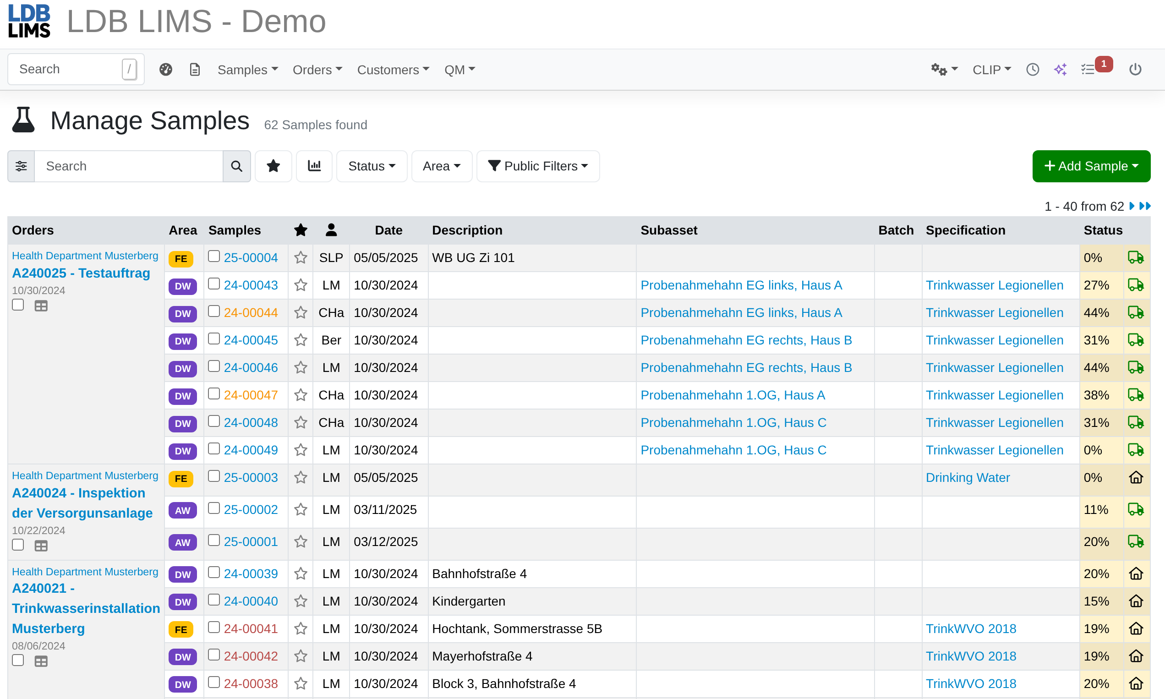Open the Customers menu
1165x699 pixels.
393,70
